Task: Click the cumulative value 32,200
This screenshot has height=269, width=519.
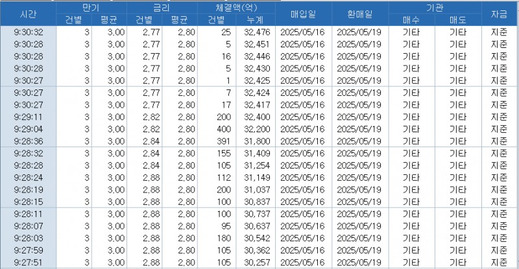Action: pos(257,129)
